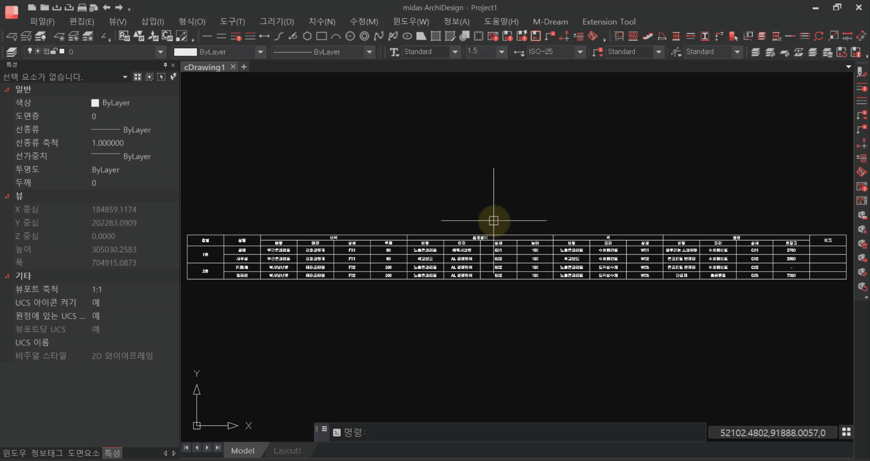Toggle layer freeze sun icon

[38, 51]
